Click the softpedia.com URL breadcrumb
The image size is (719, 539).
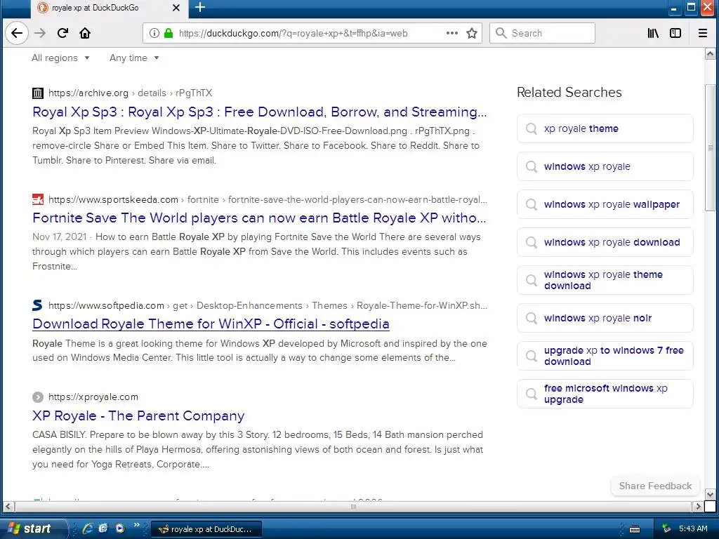pos(268,306)
